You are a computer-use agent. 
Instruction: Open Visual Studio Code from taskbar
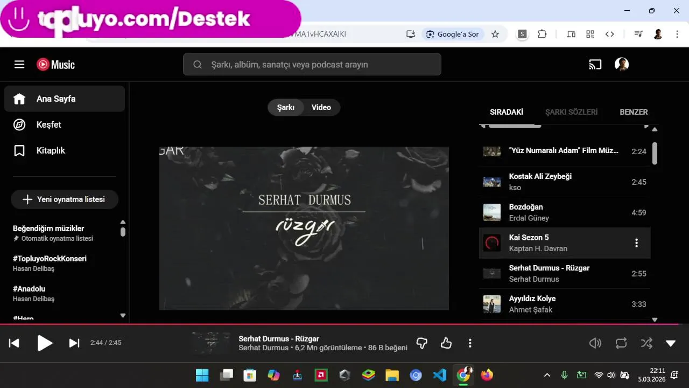(439, 375)
